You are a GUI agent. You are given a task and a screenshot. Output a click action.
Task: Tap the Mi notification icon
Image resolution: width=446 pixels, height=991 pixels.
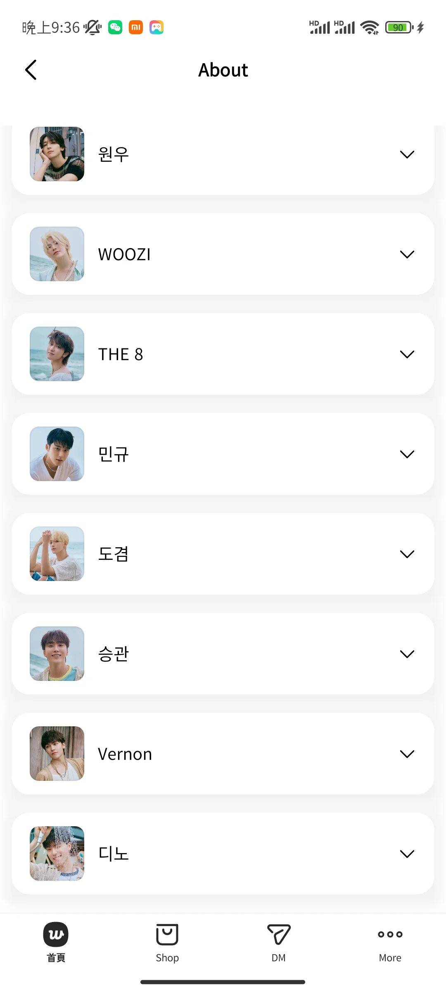coord(136,28)
